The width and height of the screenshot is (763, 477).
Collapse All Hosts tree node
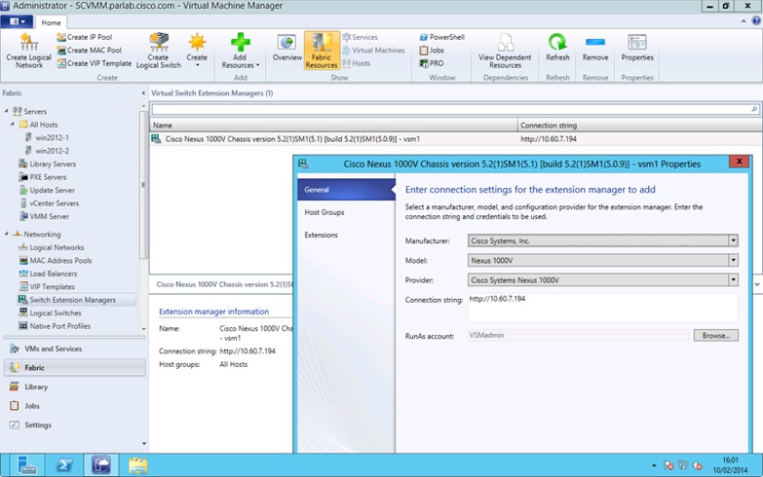click(13, 125)
